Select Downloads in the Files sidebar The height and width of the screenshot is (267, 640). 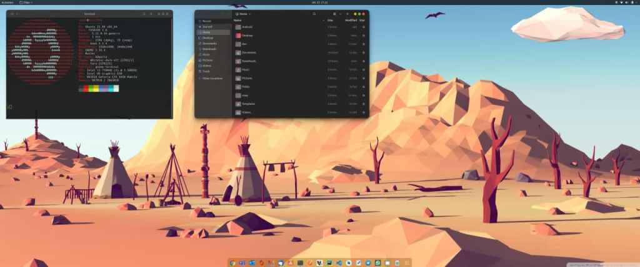pyautogui.click(x=209, y=49)
